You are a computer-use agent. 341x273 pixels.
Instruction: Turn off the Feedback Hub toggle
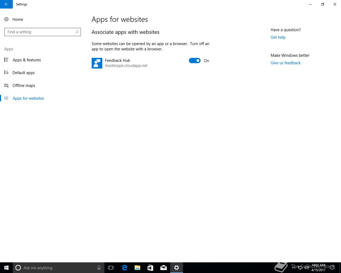195,61
